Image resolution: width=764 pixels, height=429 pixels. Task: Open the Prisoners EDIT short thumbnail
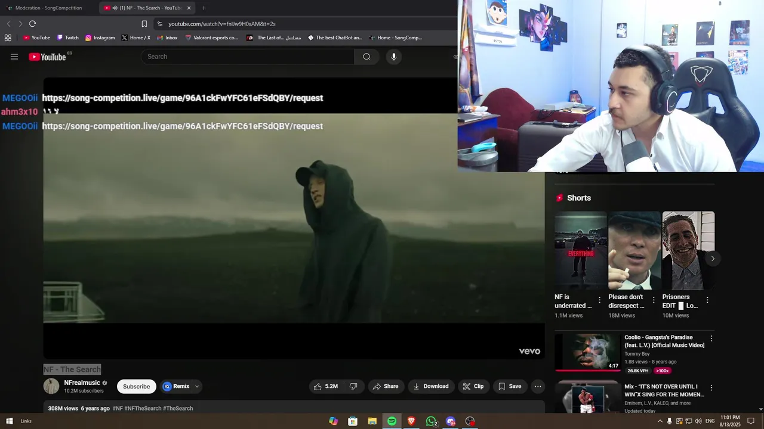click(688, 250)
